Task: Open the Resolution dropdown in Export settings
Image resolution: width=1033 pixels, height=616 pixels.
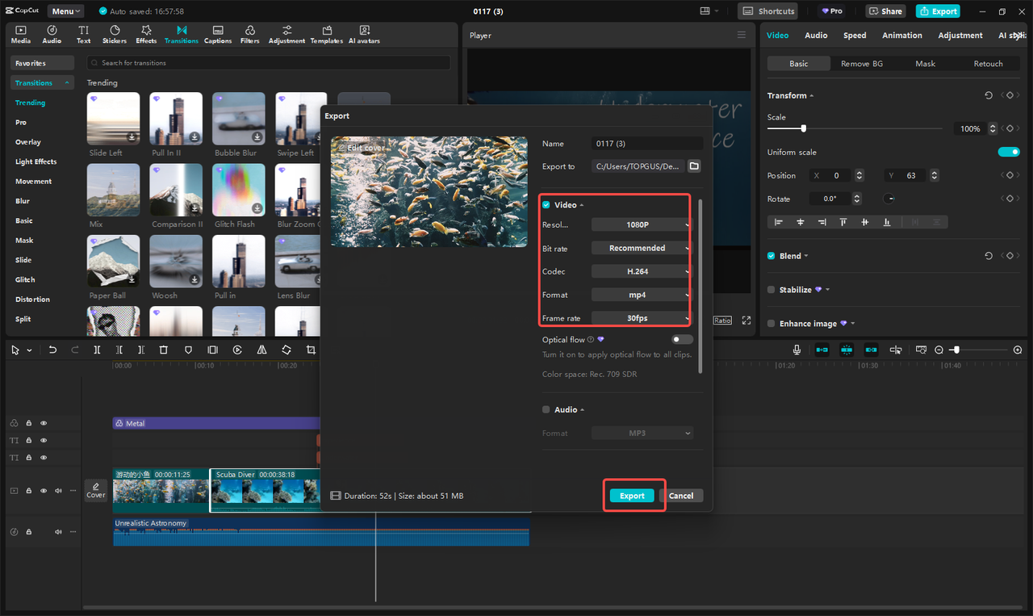Action: click(x=640, y=224)
